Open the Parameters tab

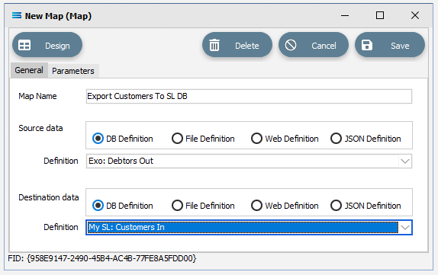coord(73,71)
